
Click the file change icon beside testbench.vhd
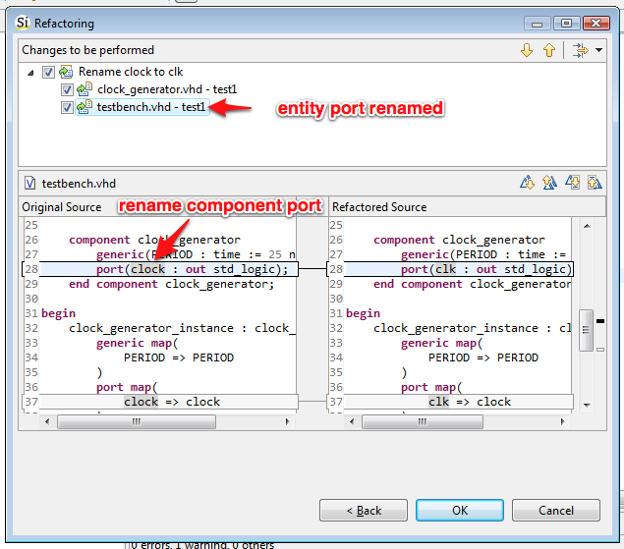pyautogui.click(x=85, y=107)
